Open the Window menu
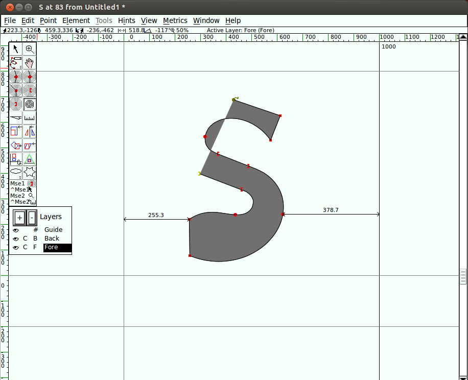The width and height of the screenshot is (468, 380). 206,20
